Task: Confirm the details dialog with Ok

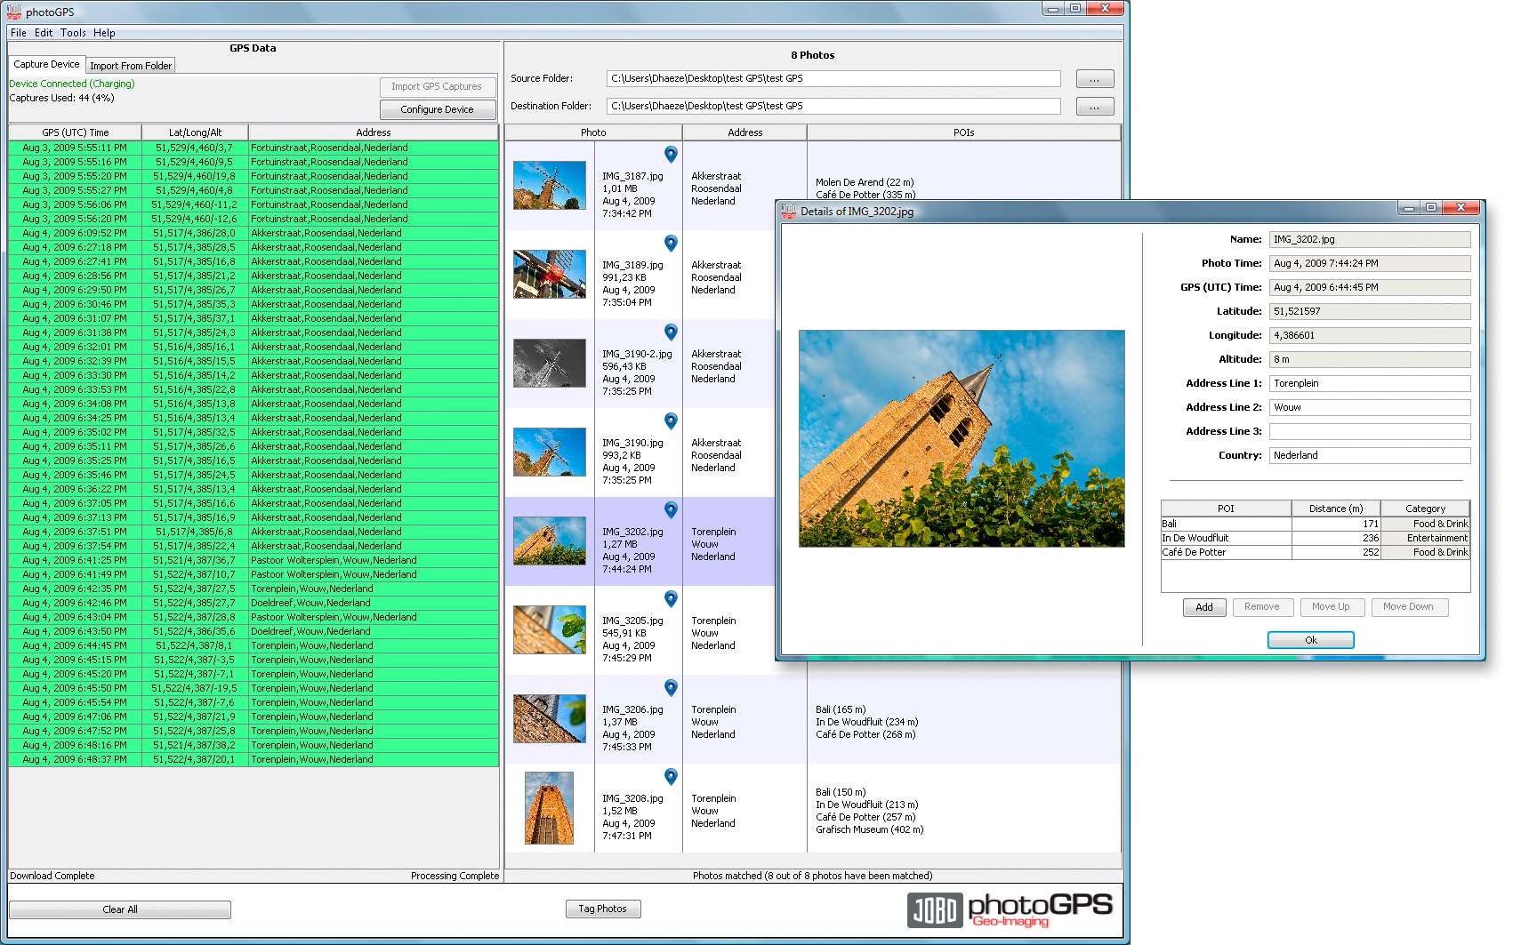Action: click(1310, 640)
